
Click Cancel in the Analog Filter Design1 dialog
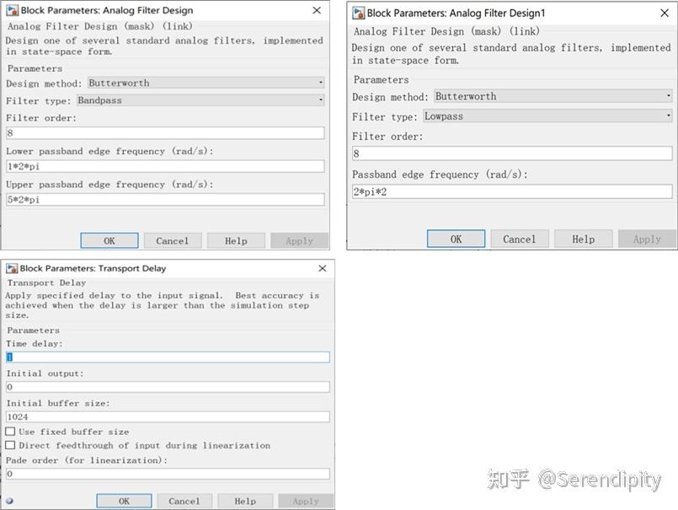[519, 239]
